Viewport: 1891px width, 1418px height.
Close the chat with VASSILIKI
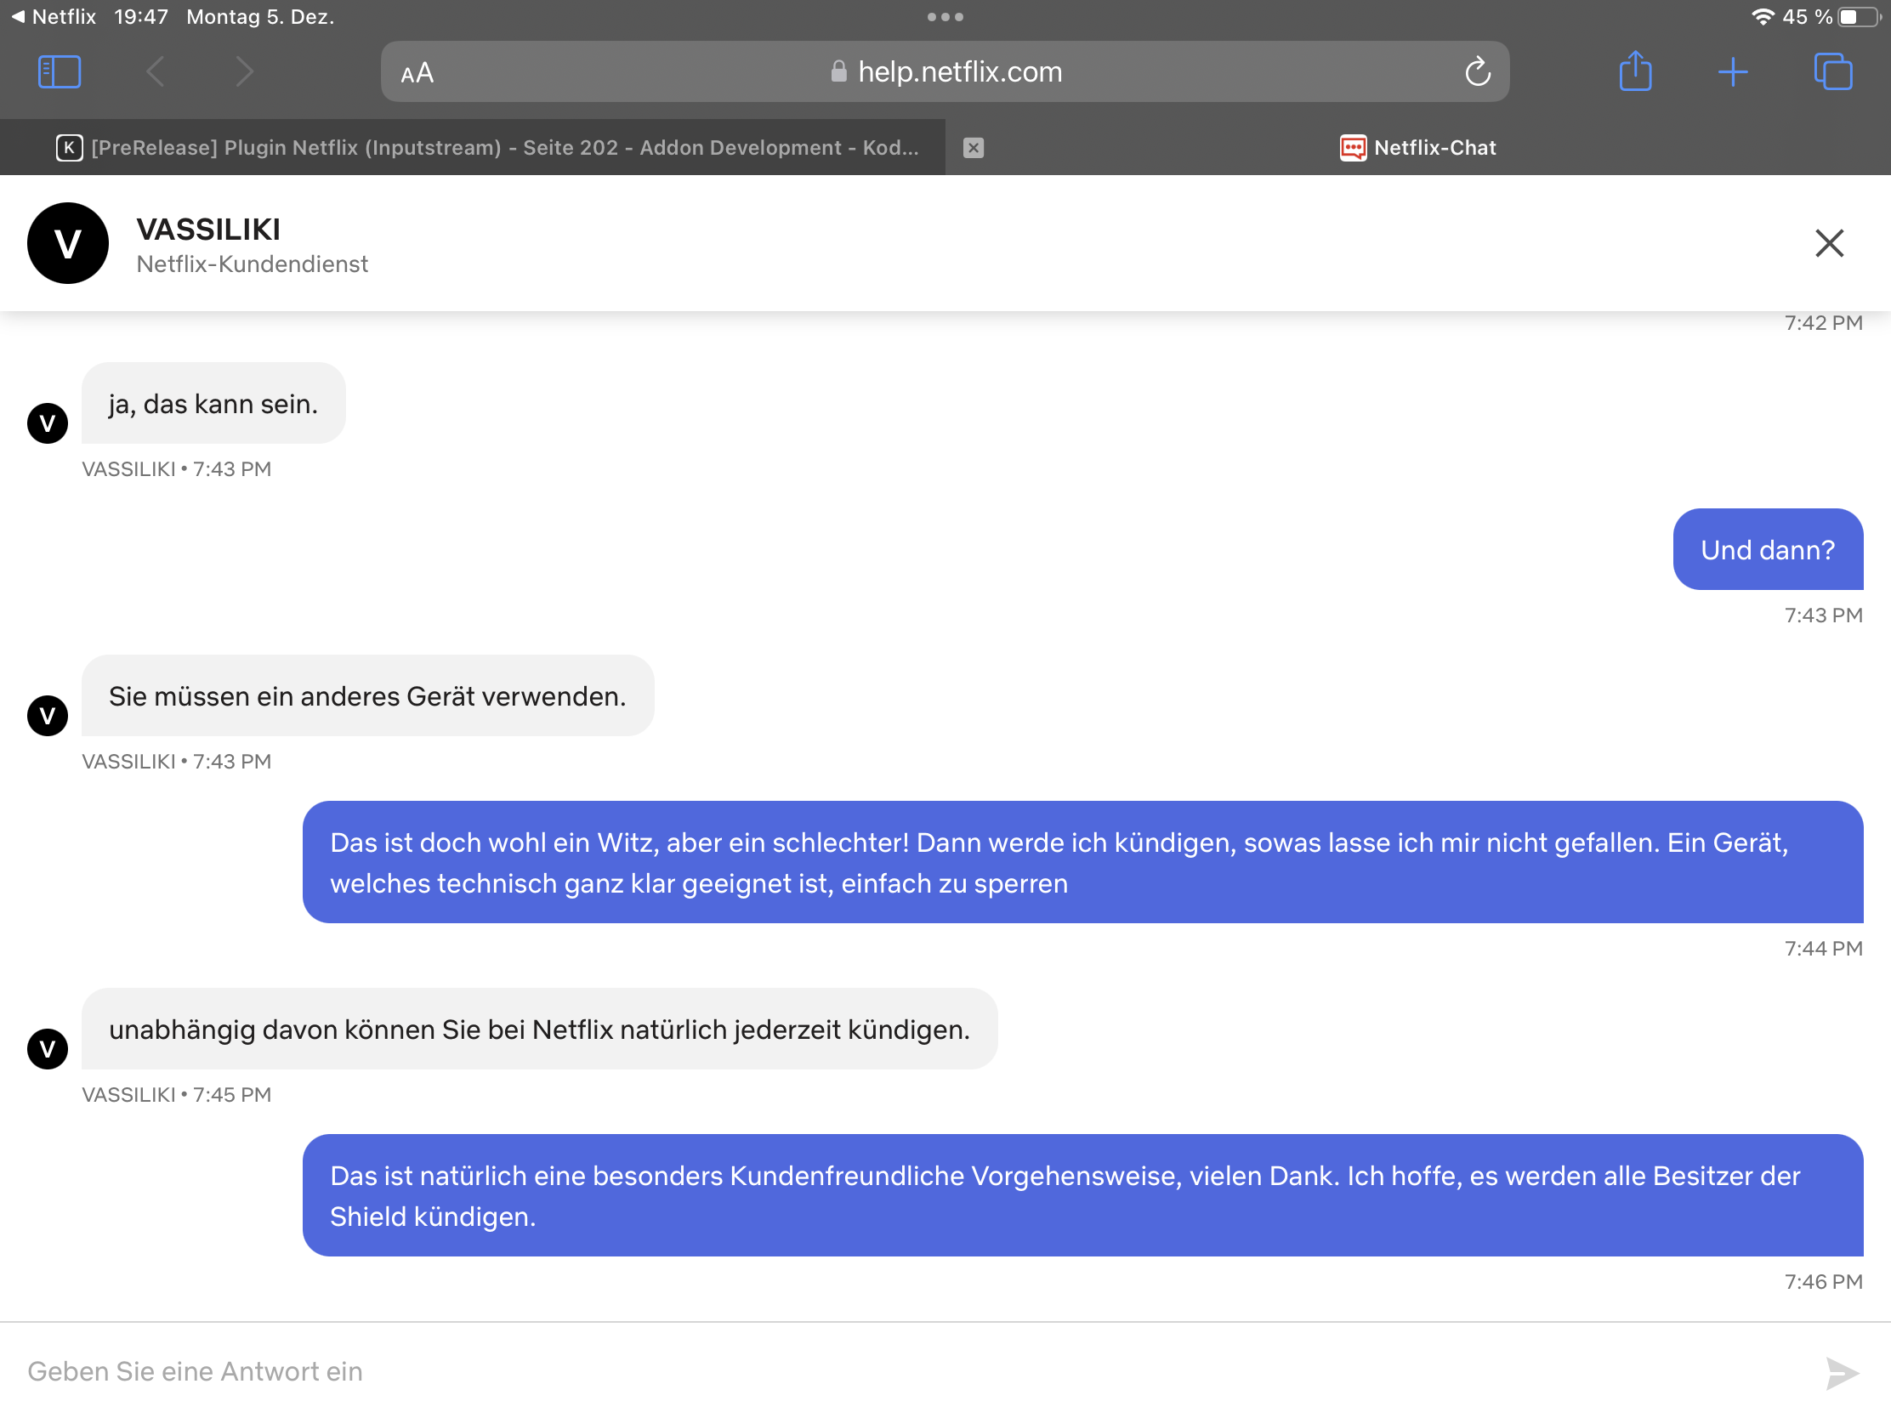1830,243
